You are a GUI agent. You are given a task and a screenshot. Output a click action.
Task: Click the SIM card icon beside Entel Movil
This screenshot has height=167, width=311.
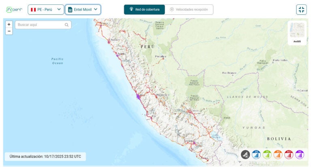[x=70, y=10]
